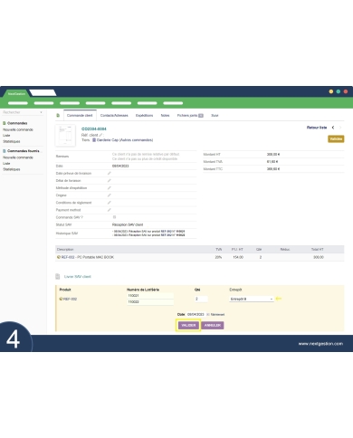Viewport: 353px width, 438px height.
Task: Click the Montant TTC amount value
Action: (273, 169)
